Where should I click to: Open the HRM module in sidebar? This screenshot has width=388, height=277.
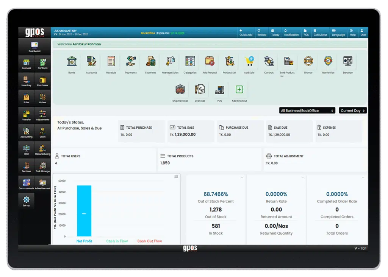tap(26, 149)
